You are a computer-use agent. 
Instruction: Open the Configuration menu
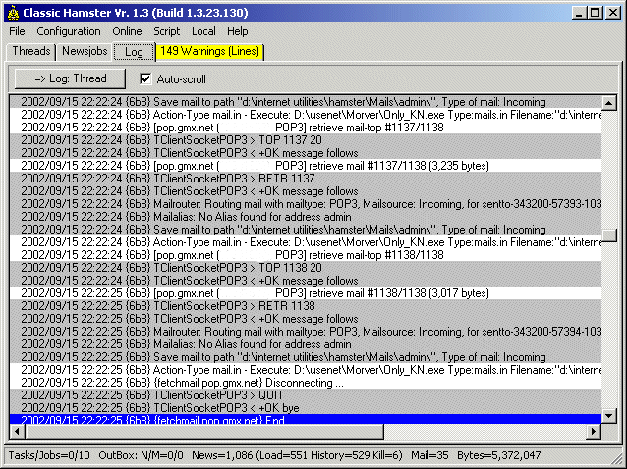coord(69,31)
